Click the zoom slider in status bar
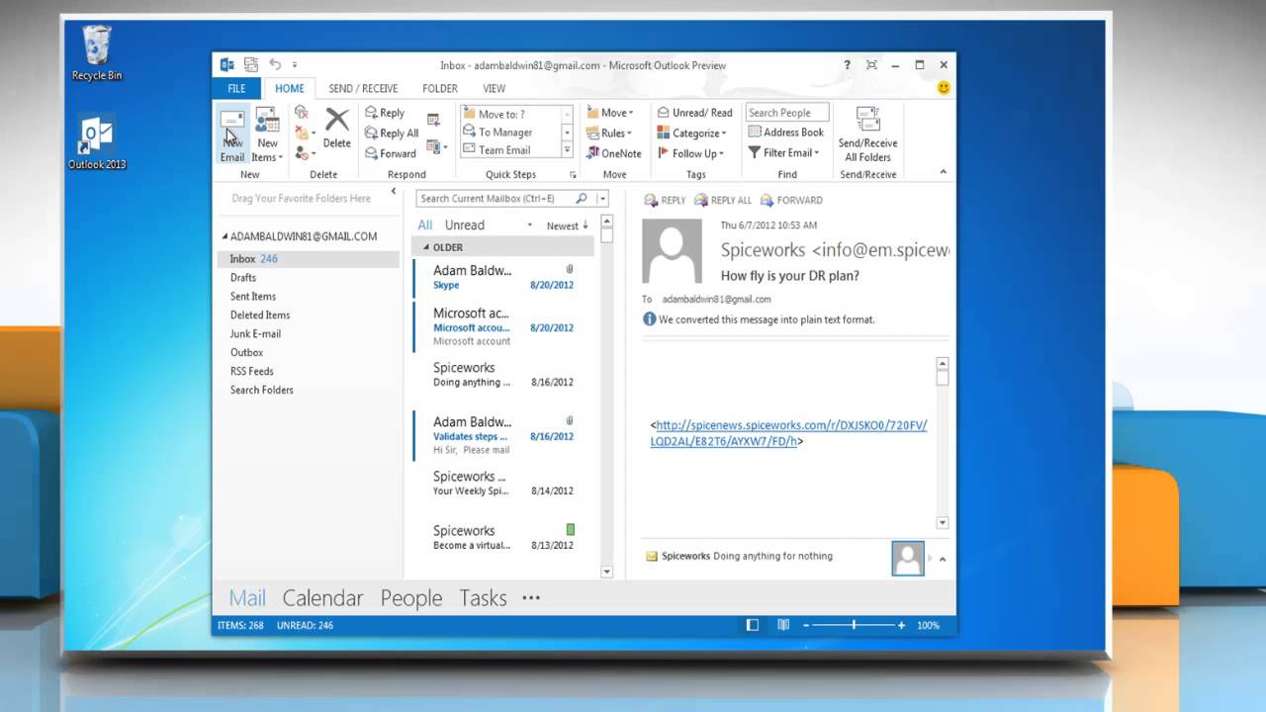The image size is (1266, 712). [854, 626]
